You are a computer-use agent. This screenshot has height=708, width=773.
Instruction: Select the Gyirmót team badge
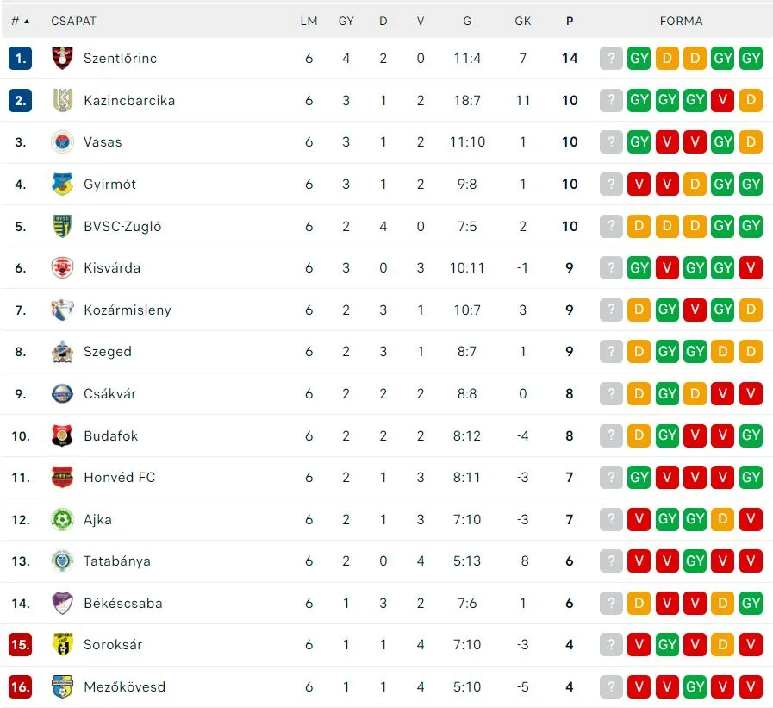[62, 184]
